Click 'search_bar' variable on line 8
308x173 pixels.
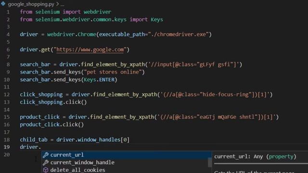pos(35,64)
